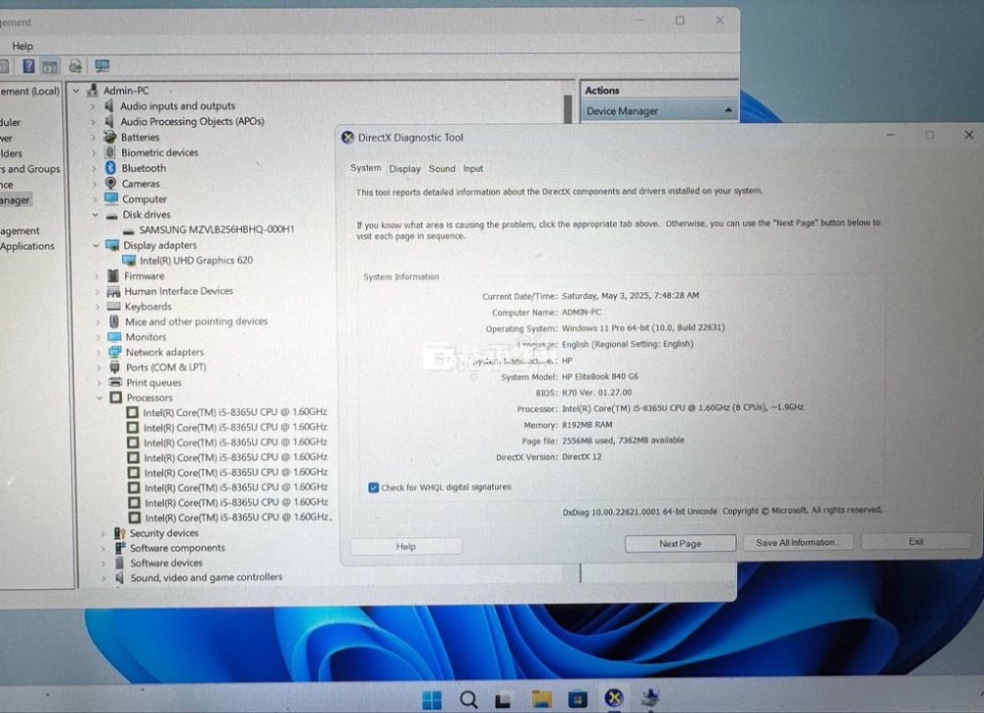Toggle Check for WHQL digital signatures
Viewport: 984px width, 713px height.
[x=373, y=487]
